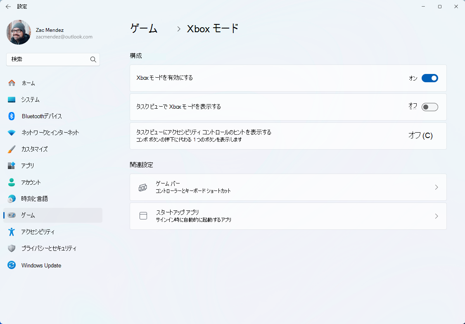Click the breadcrumb chevron before Xbox モード
Viewport: 465px width, 324px height.
point(178,29)
